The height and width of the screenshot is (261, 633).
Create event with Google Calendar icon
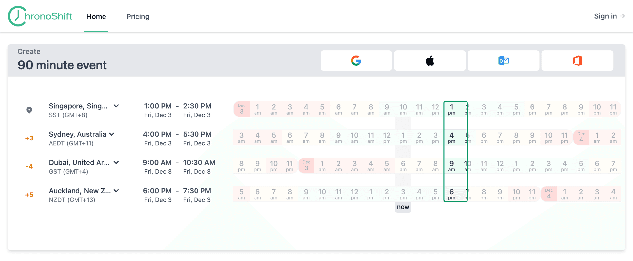point(356,61)
